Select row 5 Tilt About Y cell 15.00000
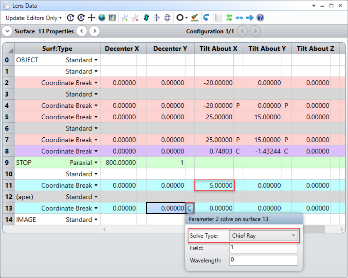Viewport: 348px width, 278px height. [263, 117]
